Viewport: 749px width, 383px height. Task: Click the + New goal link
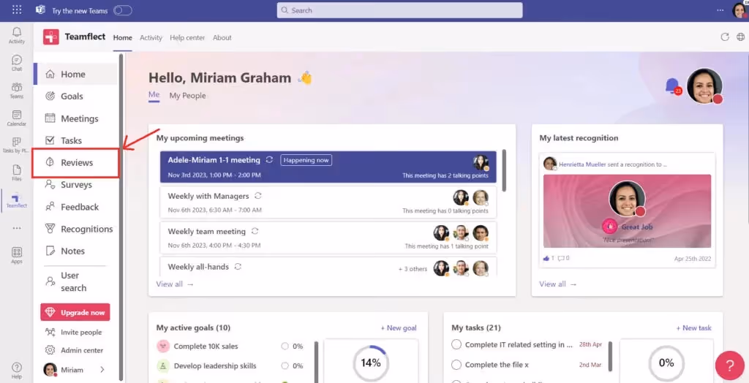click(x=399, y=328)
